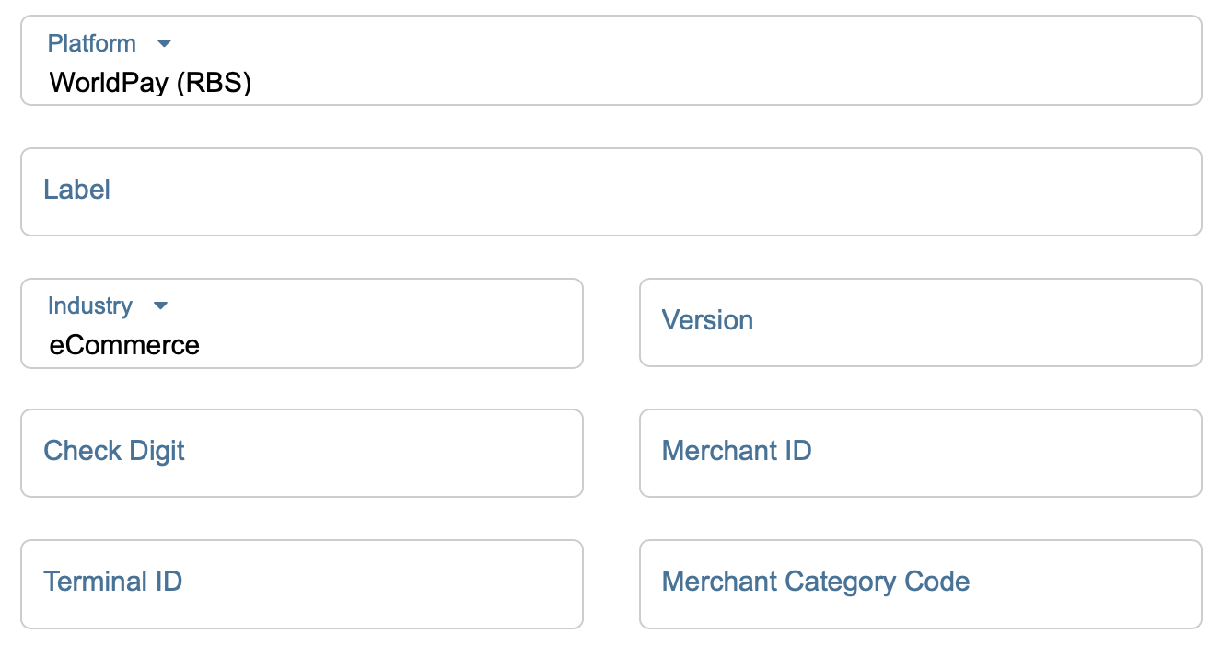Viewport: 1221px width, 657px height.
Task: Click the Industry field label text
Action: [89, 305]
